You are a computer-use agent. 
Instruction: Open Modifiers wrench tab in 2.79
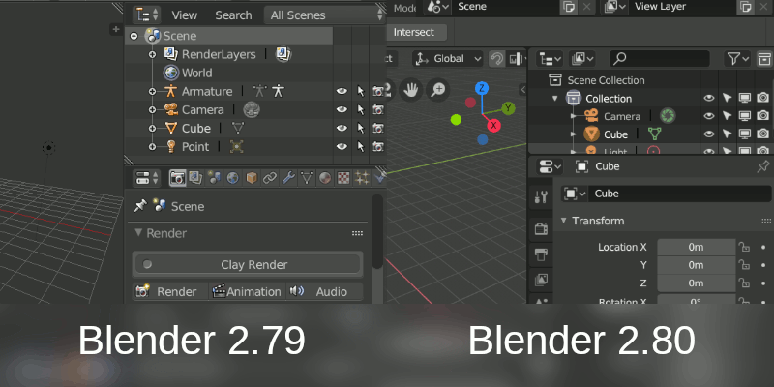[288, 178]
